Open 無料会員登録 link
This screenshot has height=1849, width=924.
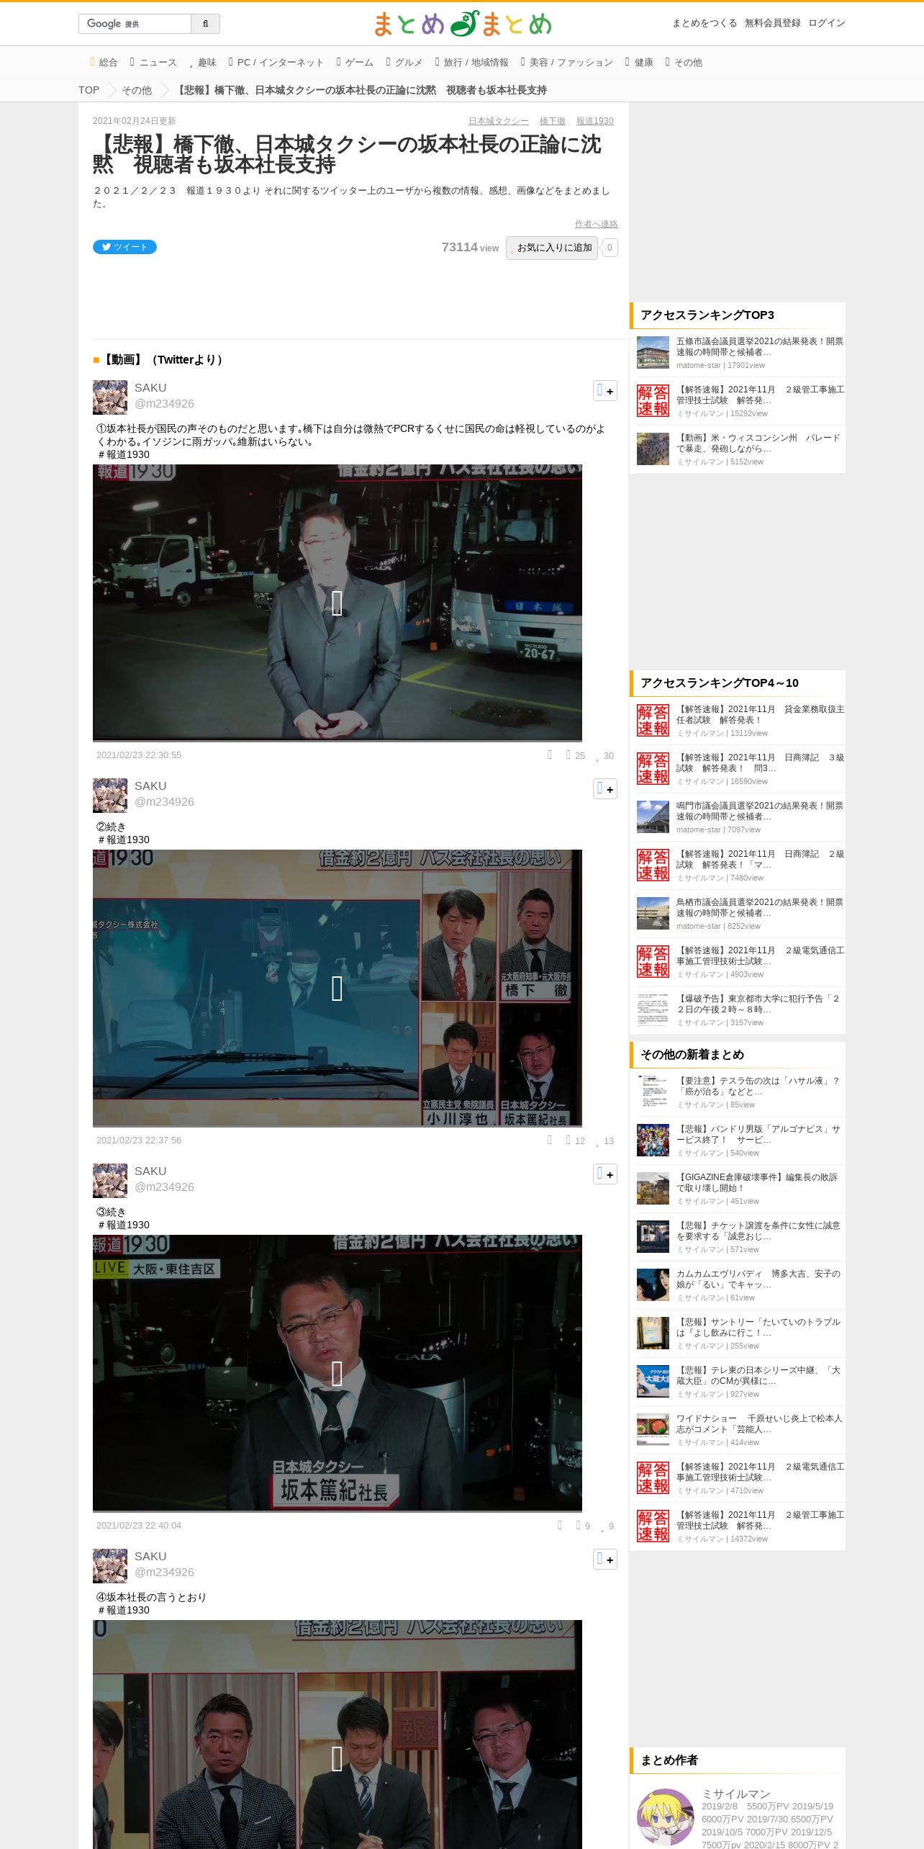pos(772,23)
